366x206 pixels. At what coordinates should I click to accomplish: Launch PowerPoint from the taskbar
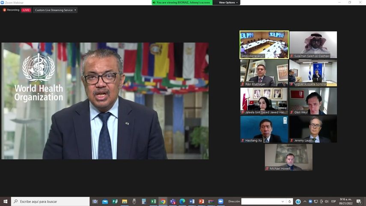202,202
